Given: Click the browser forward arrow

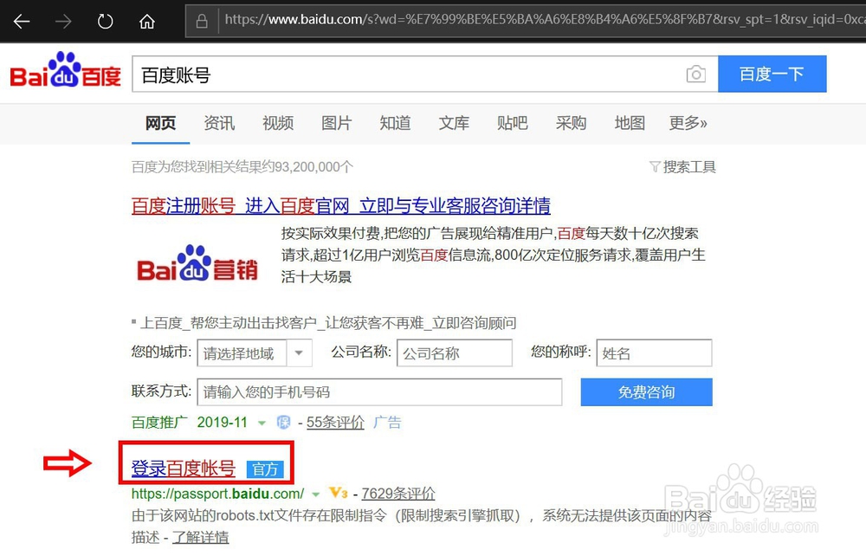Looking at the screenshot, I should point(63,22).
